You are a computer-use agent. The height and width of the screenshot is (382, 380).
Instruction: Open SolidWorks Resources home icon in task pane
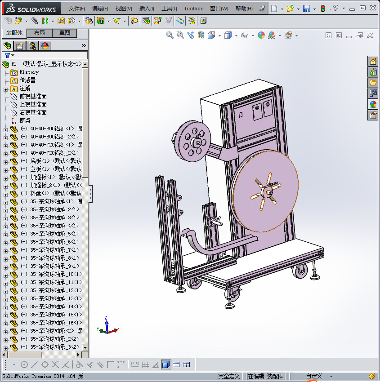click(373, 62)
